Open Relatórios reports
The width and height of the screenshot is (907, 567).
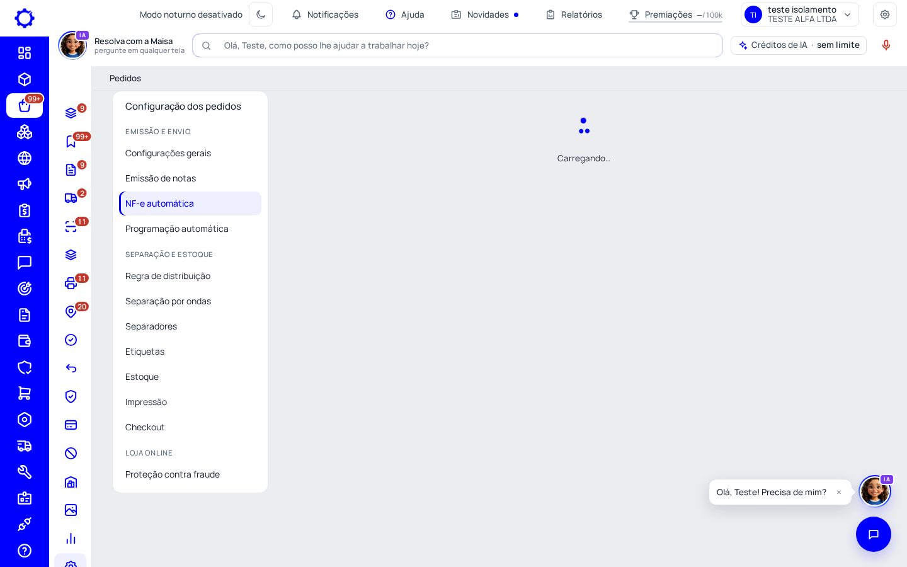point(574,14)
